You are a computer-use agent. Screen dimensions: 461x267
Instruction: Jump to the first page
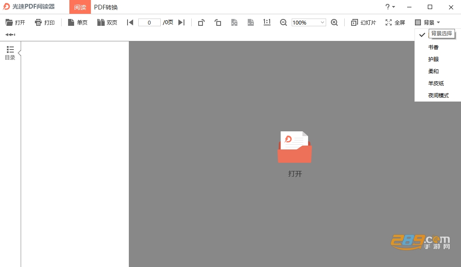click(x=130, y=22)
